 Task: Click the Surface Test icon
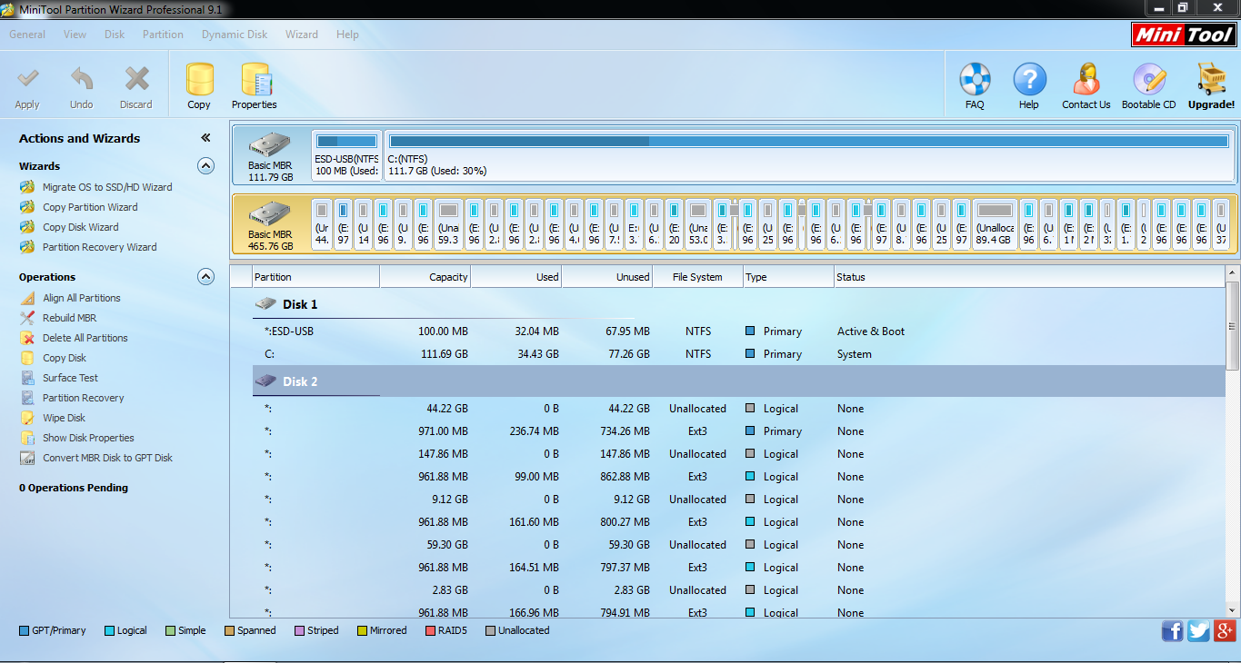coord(27,378)
